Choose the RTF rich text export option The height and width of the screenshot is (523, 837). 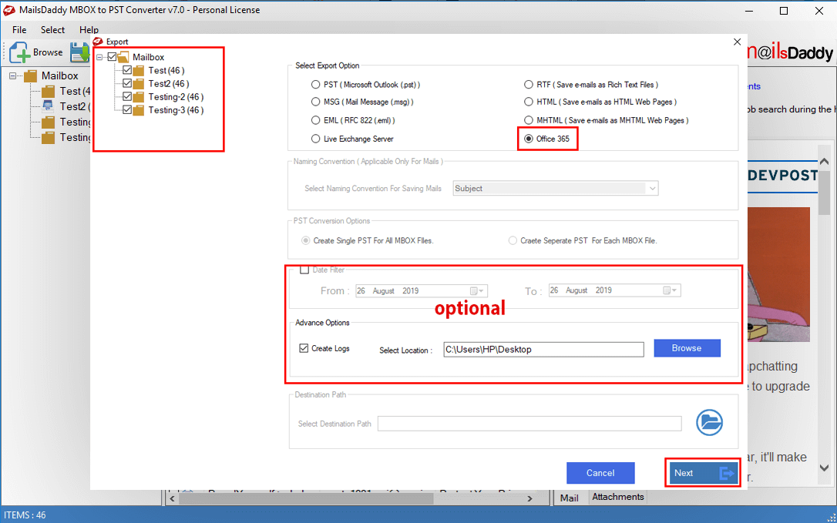point(529,85)
